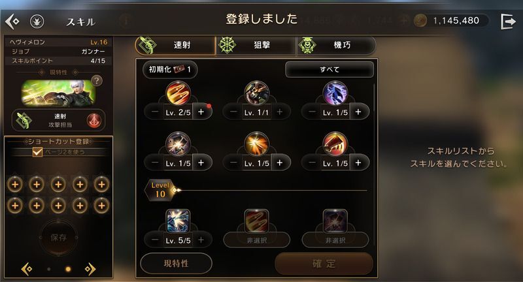Open the すべて filter dropdown
523x282 pixels.
(x=329, y=69)
